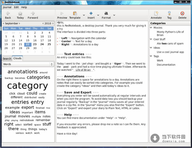Open the Journal menu

(x=7, y=7)
